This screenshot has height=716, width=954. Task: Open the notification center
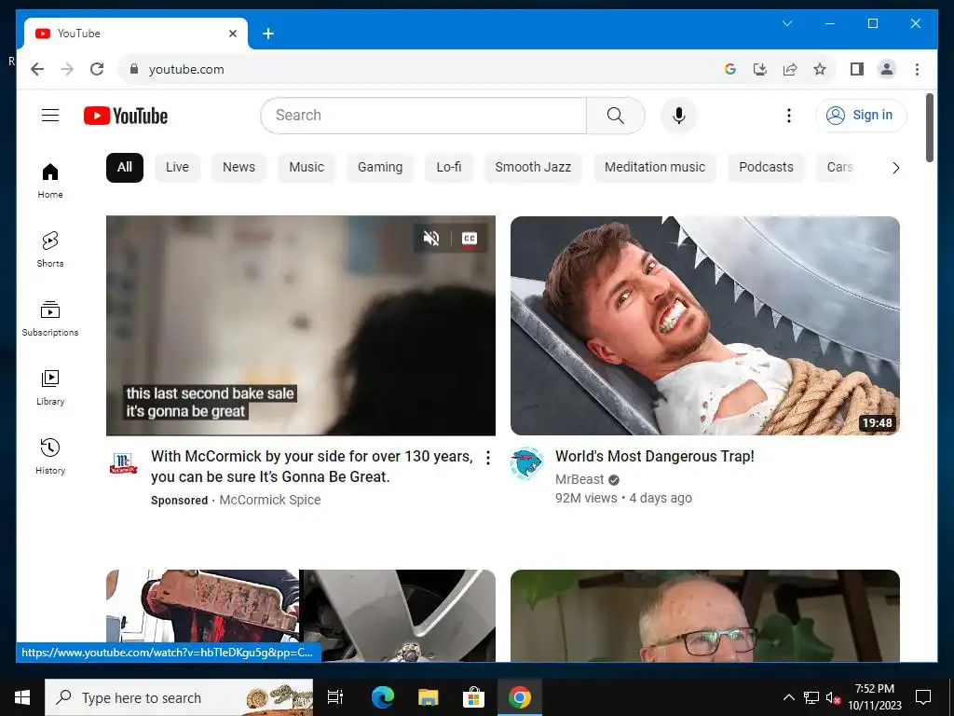click(x=923, y=697)
